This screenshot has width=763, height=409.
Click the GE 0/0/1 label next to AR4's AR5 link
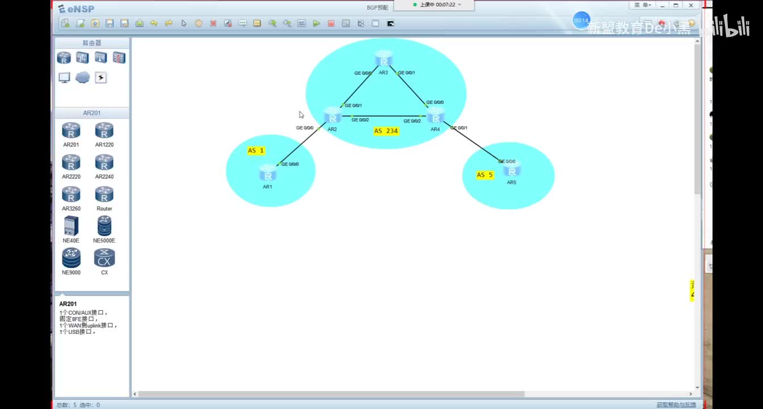click(x=459, y=128)
